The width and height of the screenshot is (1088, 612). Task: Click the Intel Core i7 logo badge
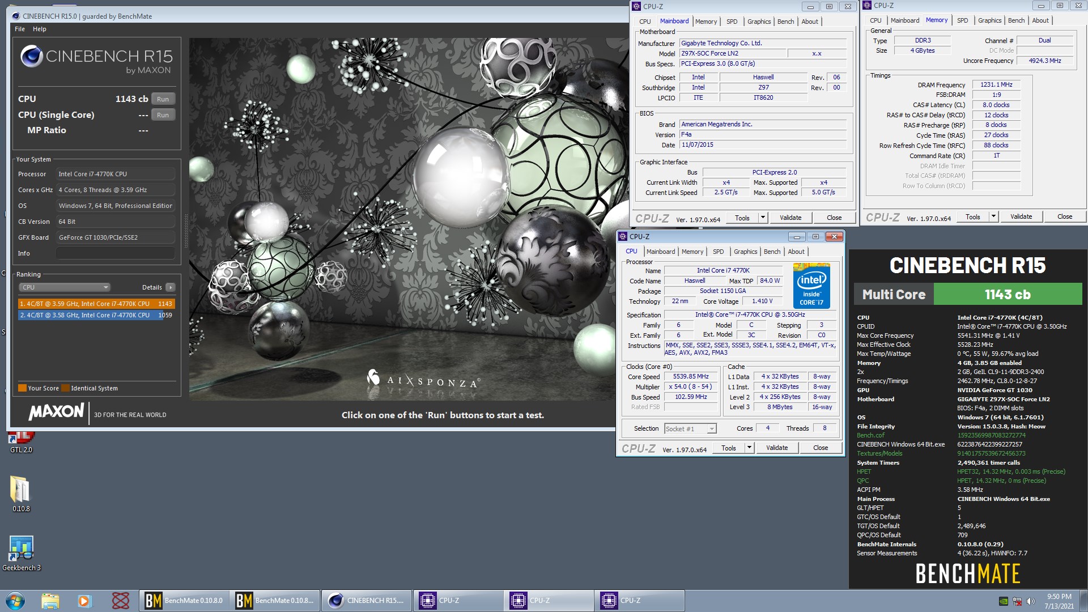[811, 286]
